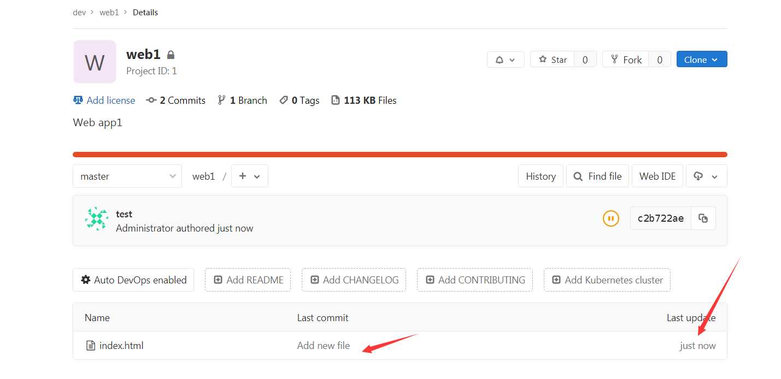The height and width of the screenshot is (379, 781).
Task: Open the 113 KB Files link
Action: coord(364,100)
